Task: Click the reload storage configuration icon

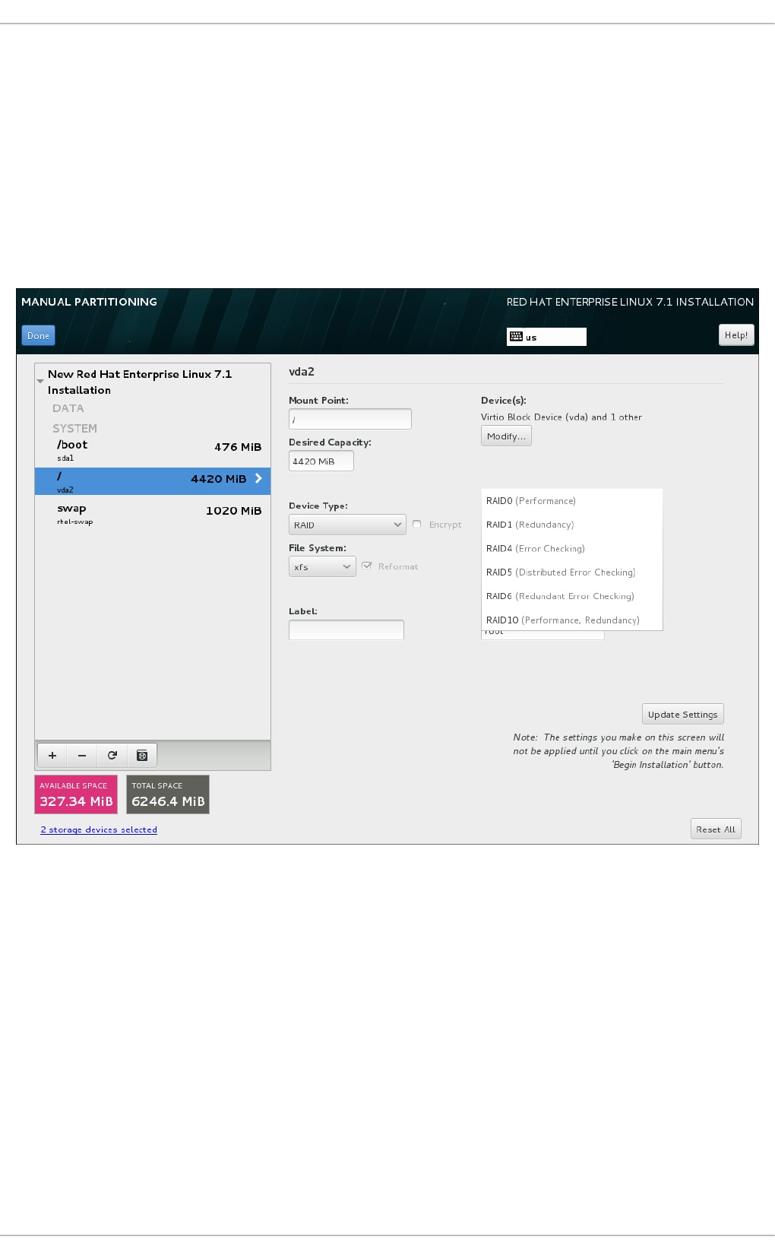Action: (112, 755)
